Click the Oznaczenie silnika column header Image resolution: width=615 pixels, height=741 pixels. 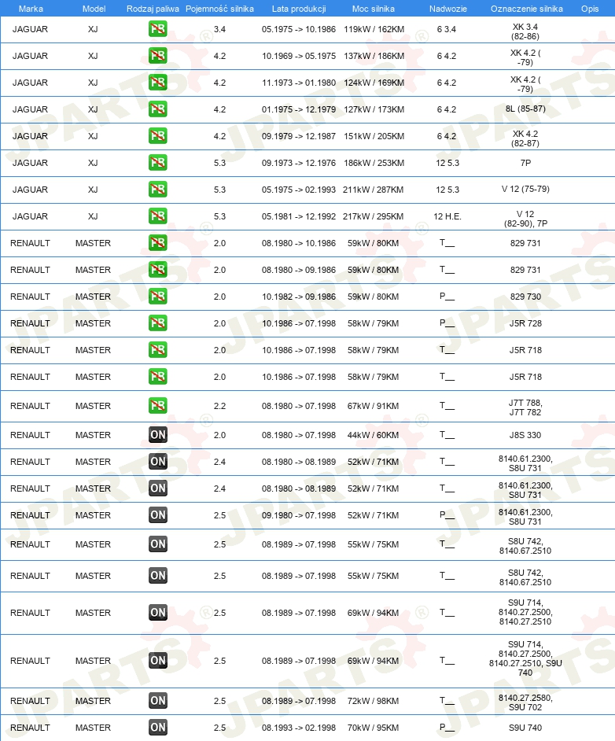click(x=526, y=9)
